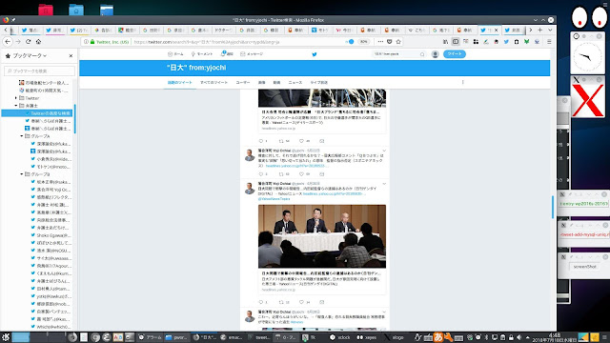Viewport: 610px width, 343px height.
Task: Click the page zoom 80% indicator
Action: click(x=364, y=42)
